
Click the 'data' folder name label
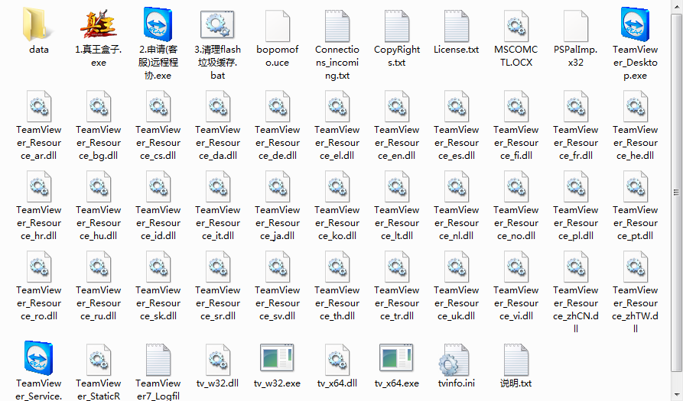[x=39, y=50]
